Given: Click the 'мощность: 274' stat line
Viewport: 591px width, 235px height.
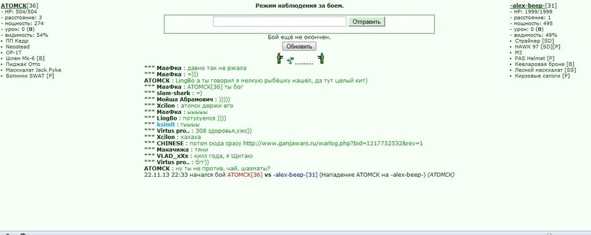Looking at the screenshot, I should click(x=22, y=23).
